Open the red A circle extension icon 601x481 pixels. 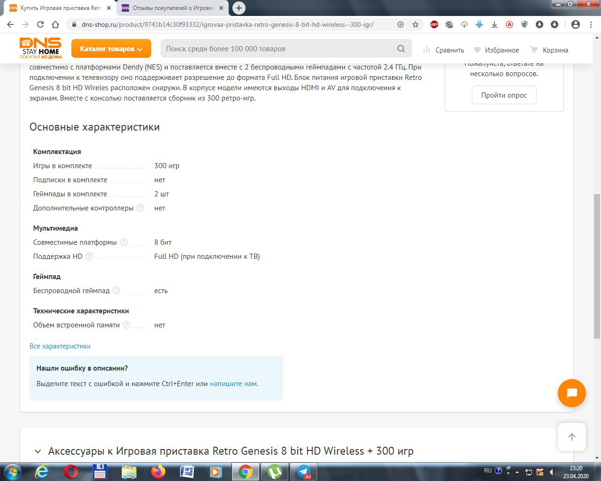509,24
